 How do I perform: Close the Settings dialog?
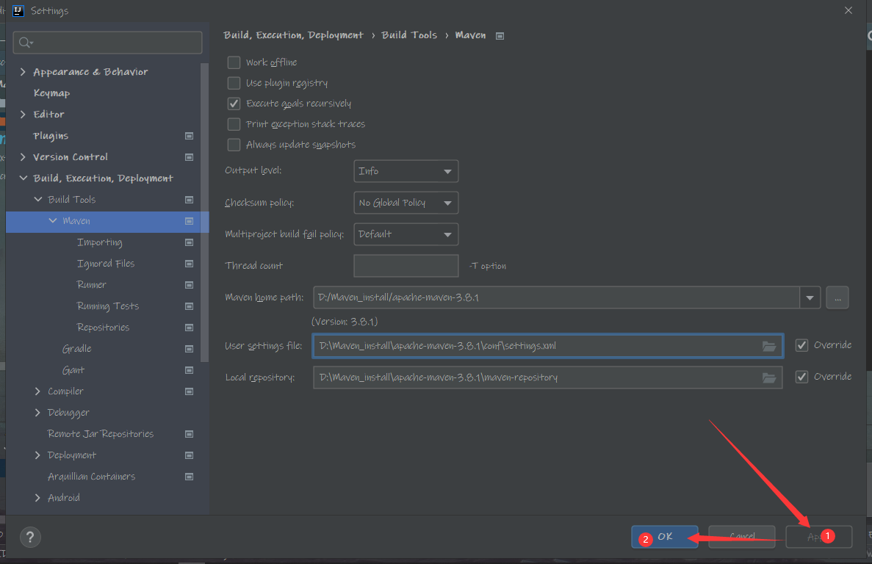[x=848, y=10]
